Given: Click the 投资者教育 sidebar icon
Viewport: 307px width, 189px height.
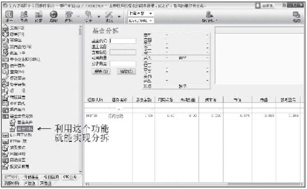Looking at the screenshot, I should click(x=5, y=167).
